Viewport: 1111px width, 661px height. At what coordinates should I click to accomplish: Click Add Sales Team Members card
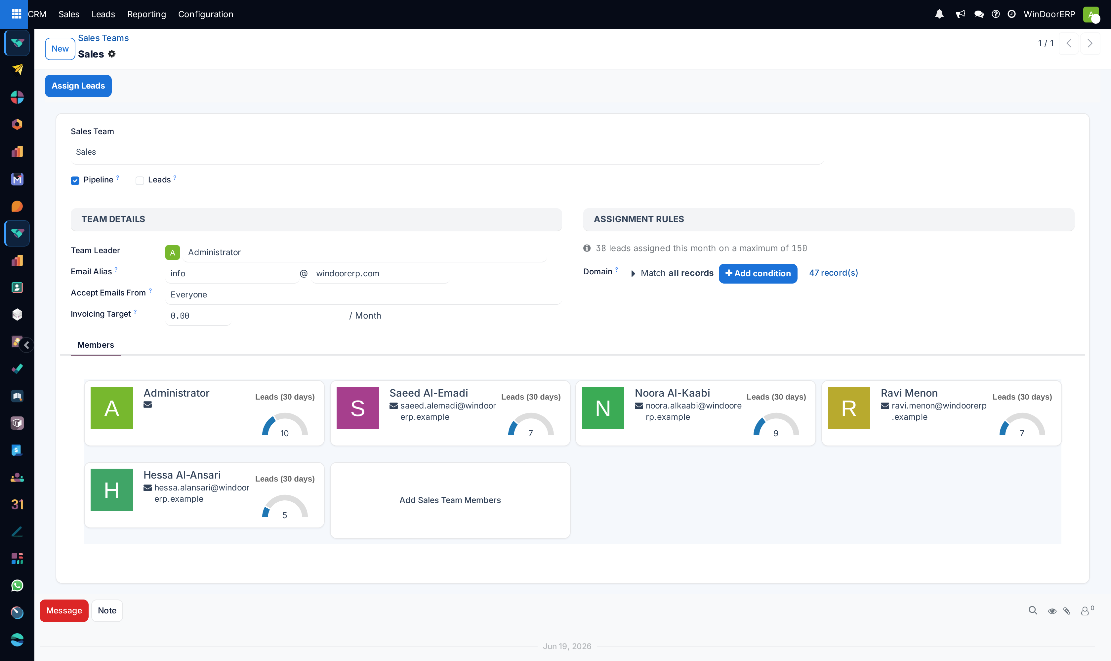[450, 500]
